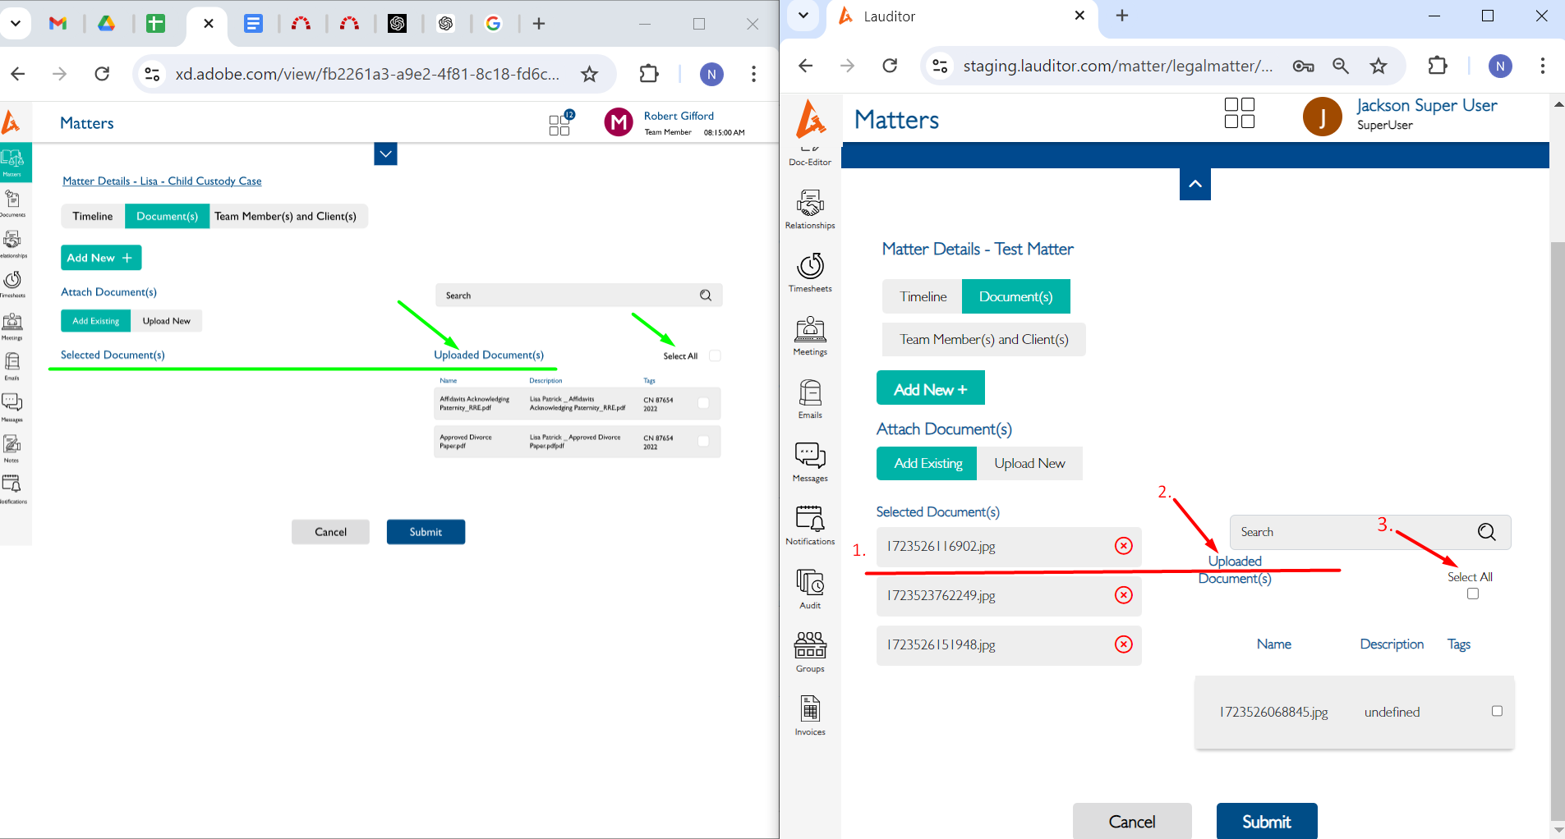1565x839 pixels.
Task: Click the Submit button in Lauditor
Action: 1266,821
